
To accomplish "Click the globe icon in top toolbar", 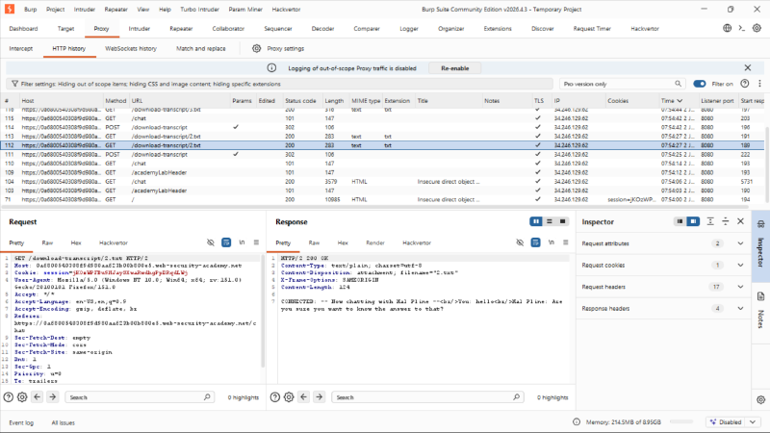I will pyautogui.click(x=728, y=28).
